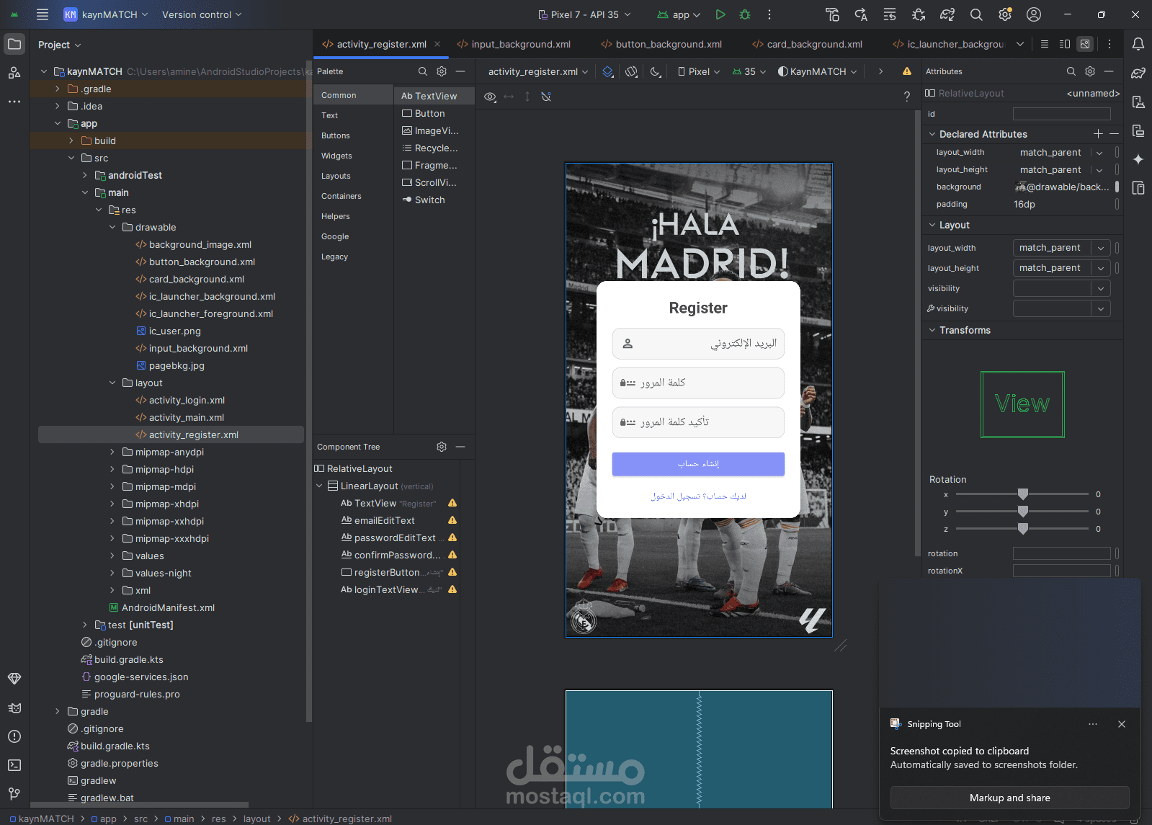Expand the .gradle folder
Image resolution: width=1152 pixels, height=825 pixels.
pyautogui.click(x=58, y=89)
